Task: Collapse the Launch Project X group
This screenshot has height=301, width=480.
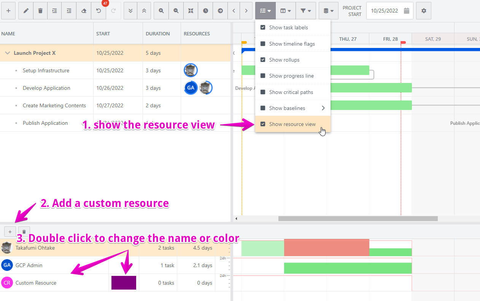Action: coord(7,53)
